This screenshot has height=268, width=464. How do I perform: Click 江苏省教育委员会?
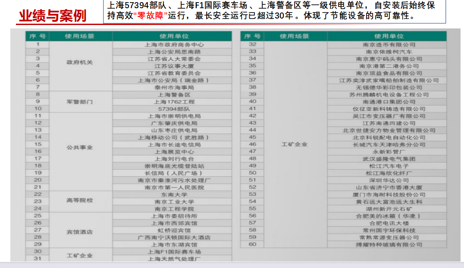click(x=174, y=73)
